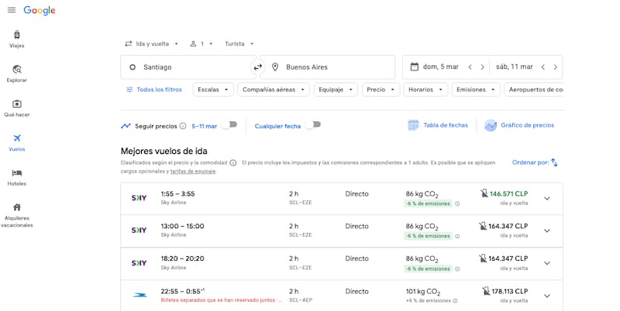Open Gráfico de precios chart
The width and height of the screenshot is (620, 311).
coord(519,125)
